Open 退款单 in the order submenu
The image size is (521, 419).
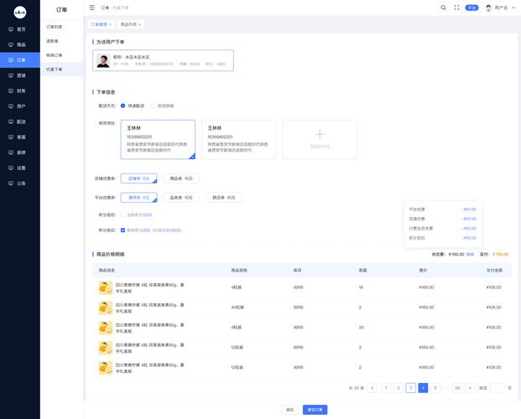click(53, 41)
